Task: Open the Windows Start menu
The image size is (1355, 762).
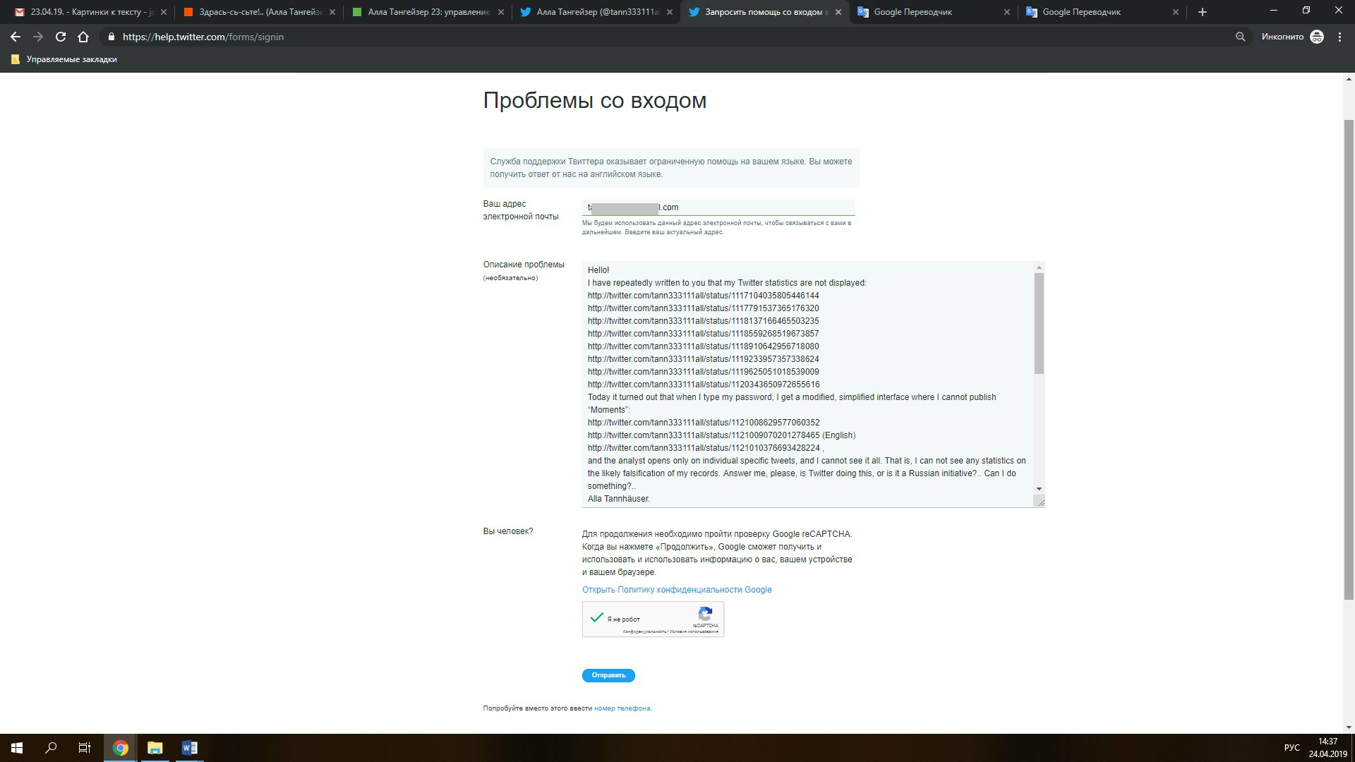Action: pos(17,748)
